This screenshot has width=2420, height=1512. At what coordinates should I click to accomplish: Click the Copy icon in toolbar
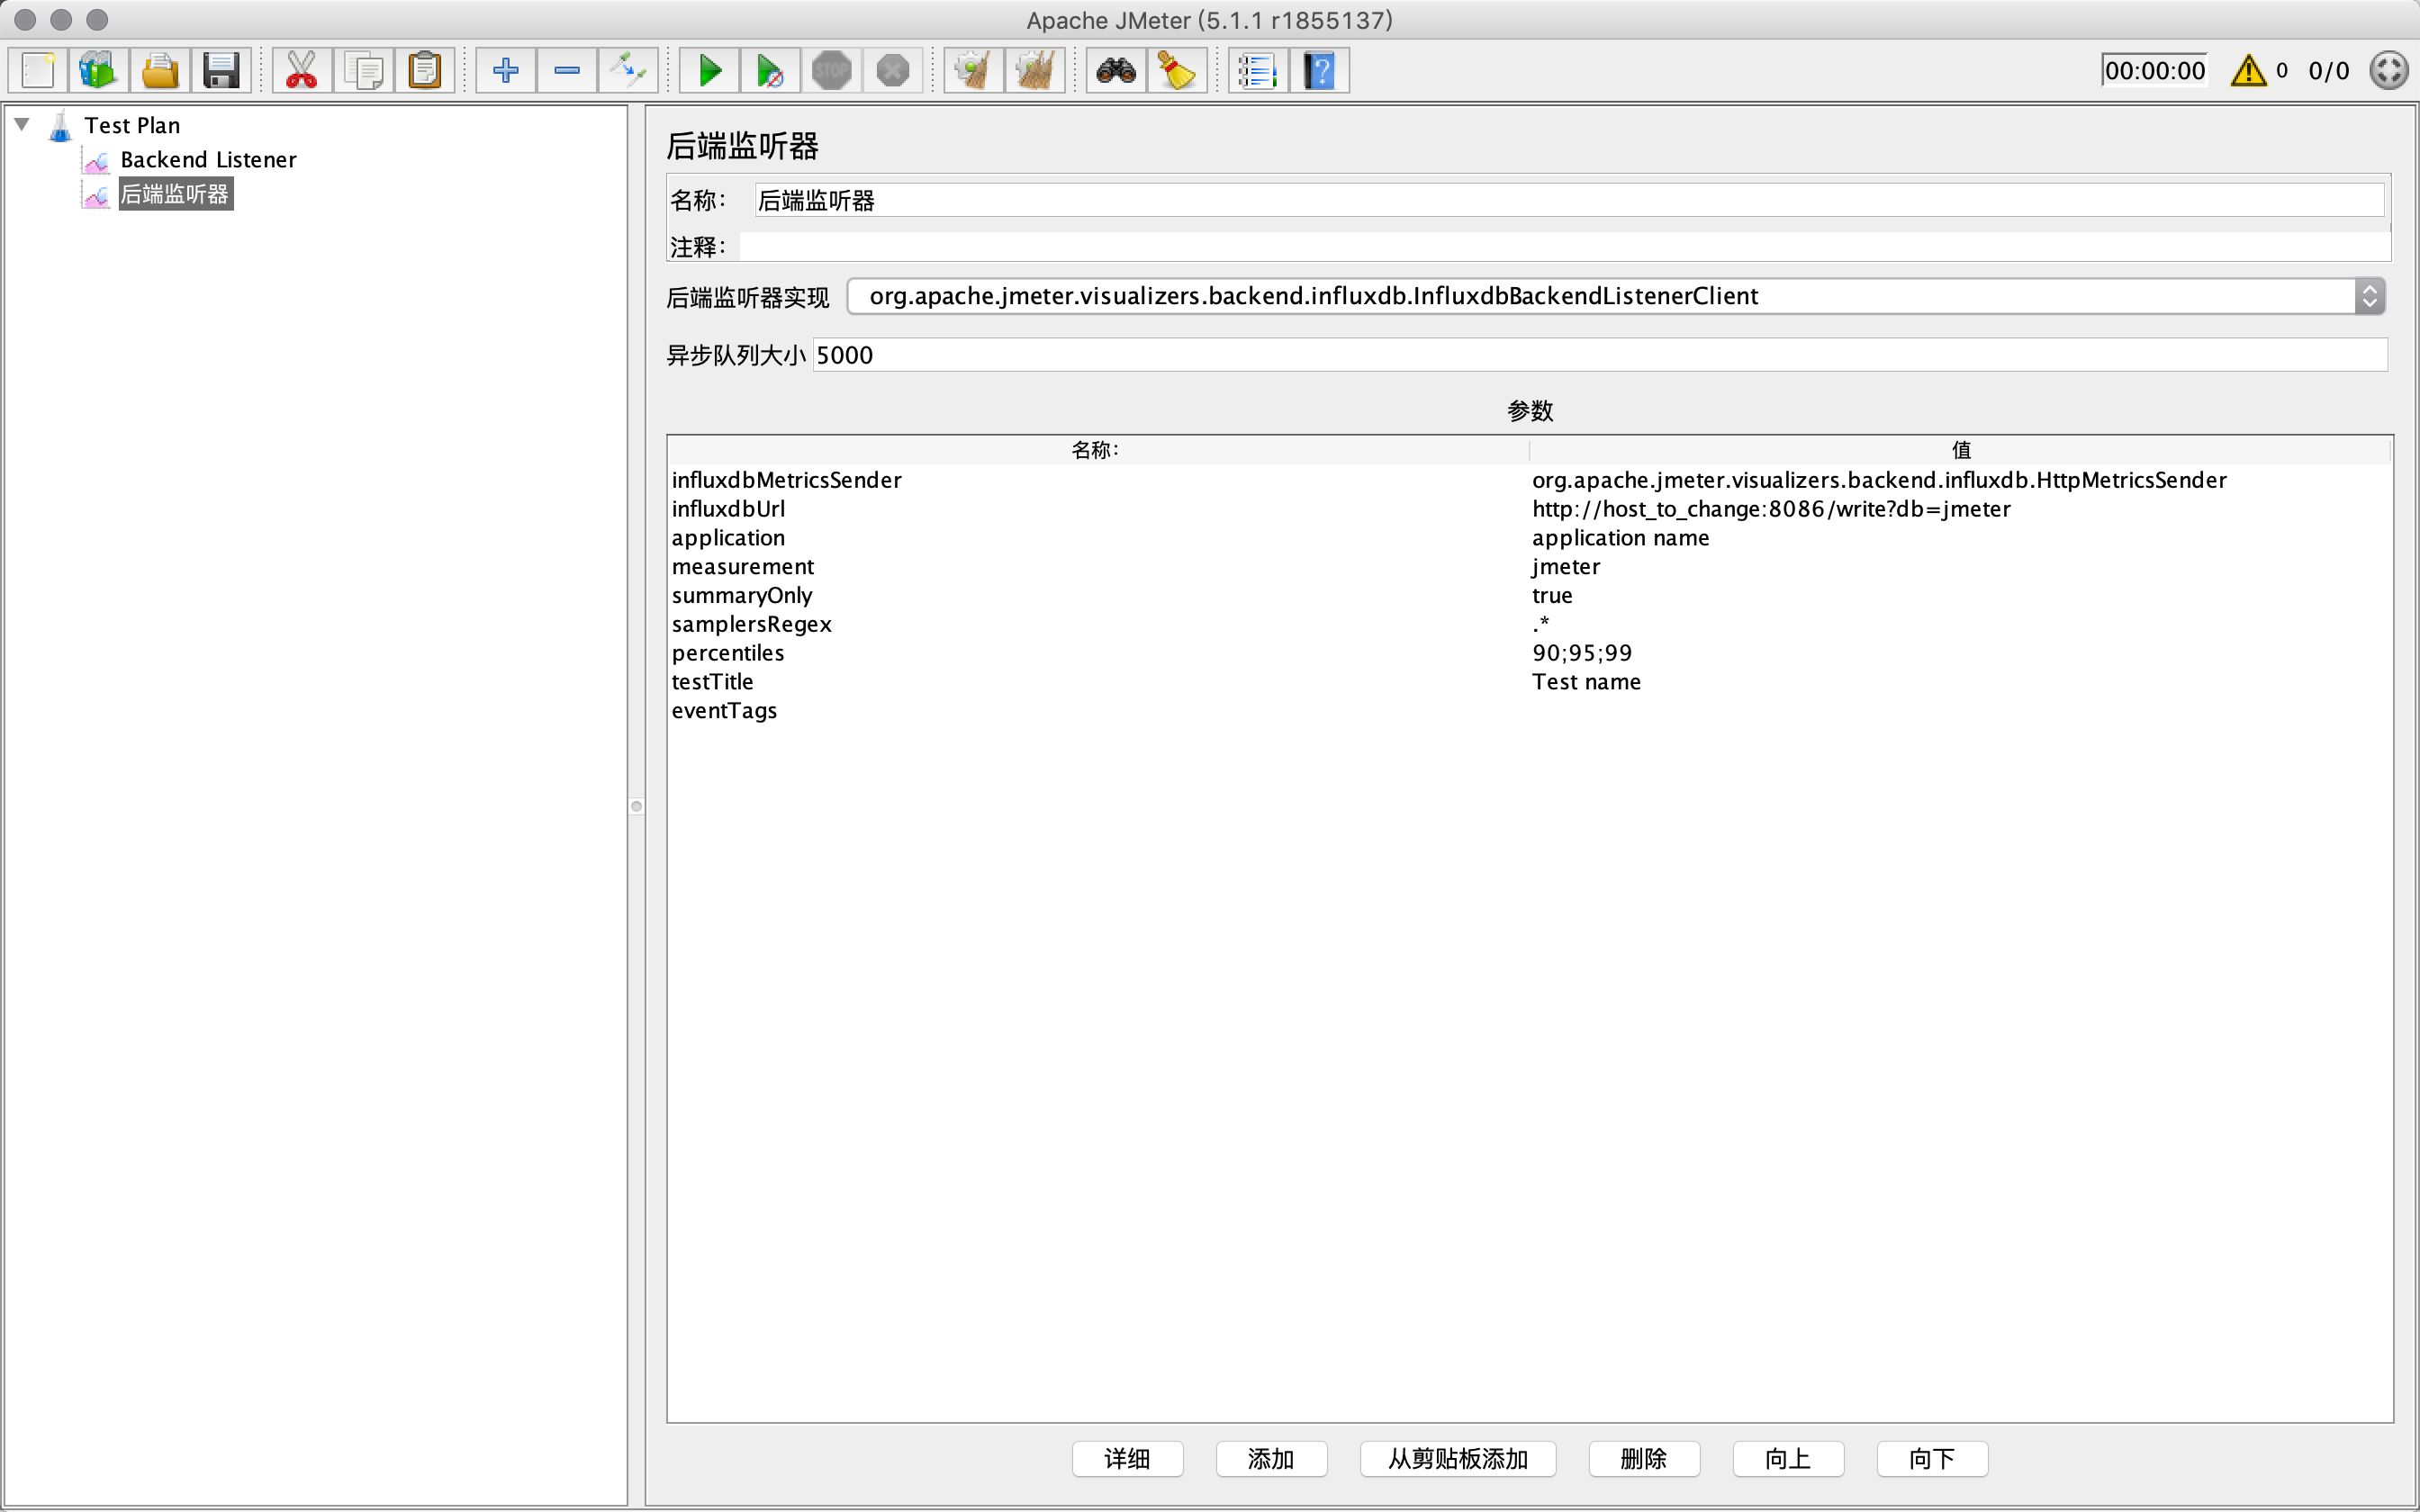pyautogui.click(x=363, y=71)
